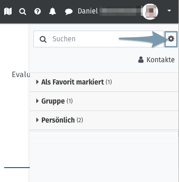The width and height of the screenshot is (179, 182).
Task: Click magnifier icon inside Suchen field
Action: tap(43, 39)
